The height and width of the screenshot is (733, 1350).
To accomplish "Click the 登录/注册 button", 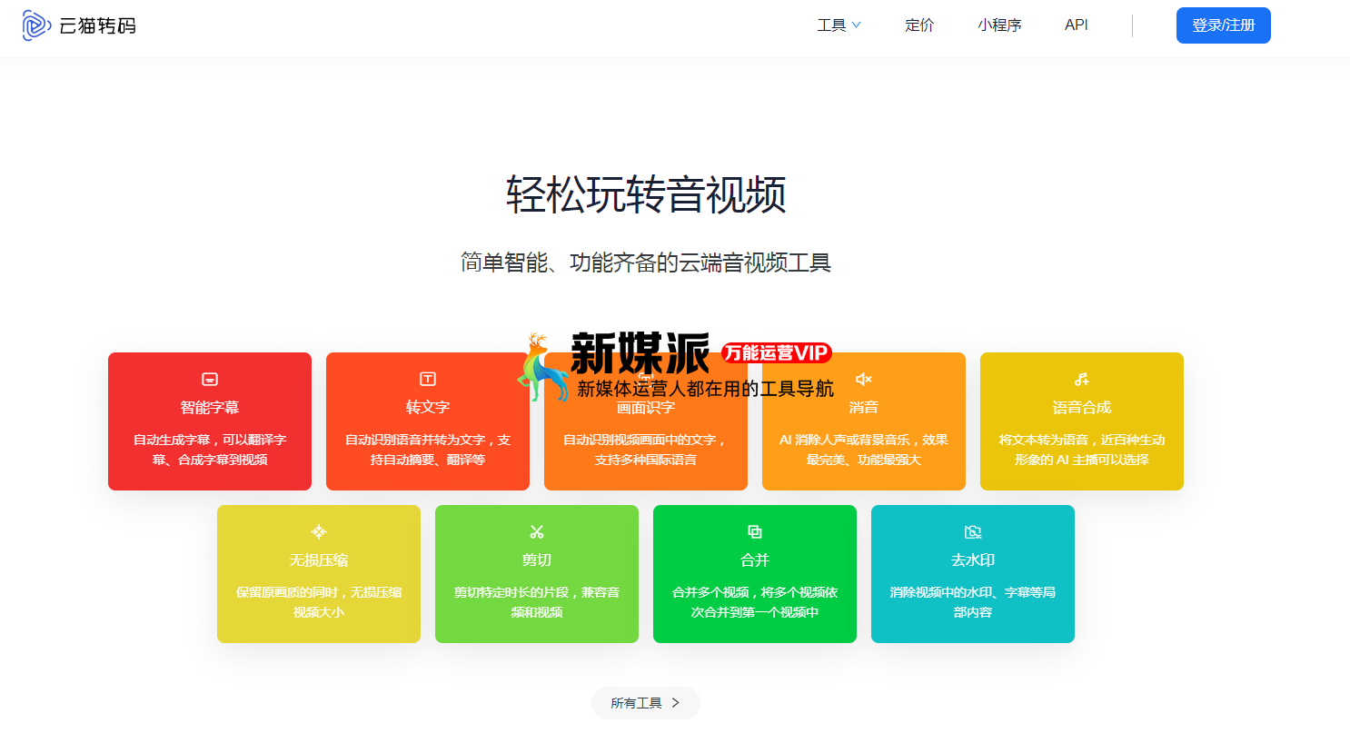I will coord(1223,25).
